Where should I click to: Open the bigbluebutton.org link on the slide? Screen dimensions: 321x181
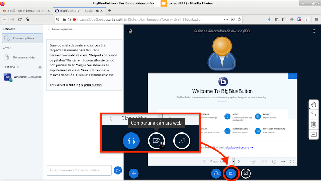(239, 148)
